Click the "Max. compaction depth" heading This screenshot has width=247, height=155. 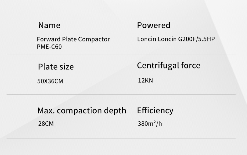pyautogui.click(x=82, y=110)
